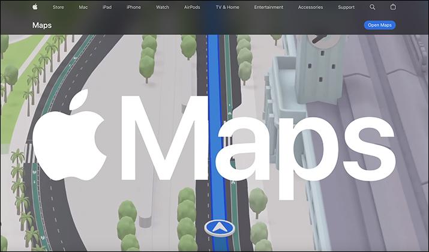Click the Apple logo in navigation bar
Image resolution: width=429 pixels, height=252 pixels.
(x=35, y=7)
